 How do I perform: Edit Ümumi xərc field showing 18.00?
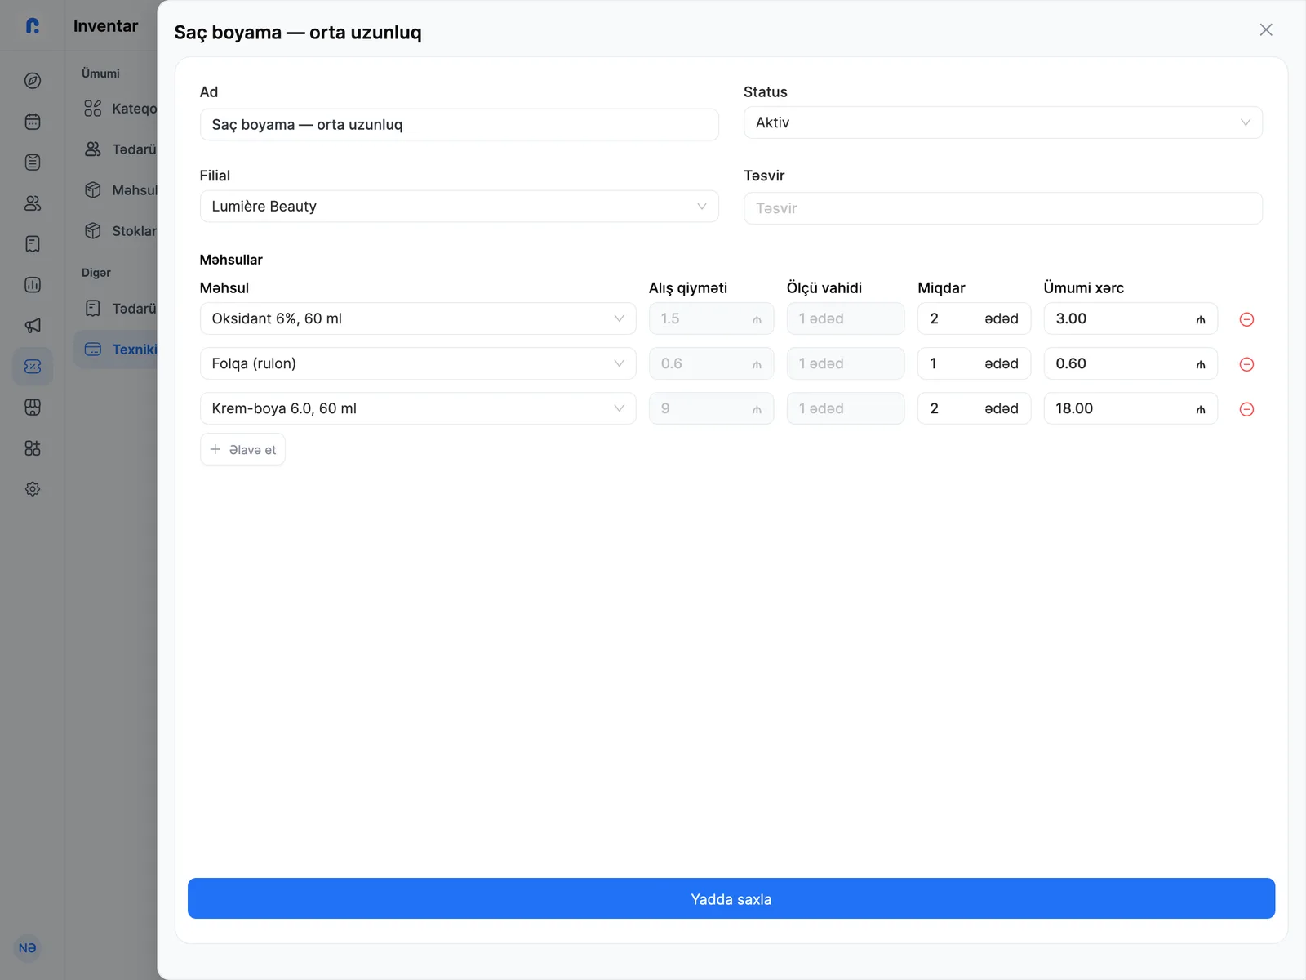tap(1131, 408)
